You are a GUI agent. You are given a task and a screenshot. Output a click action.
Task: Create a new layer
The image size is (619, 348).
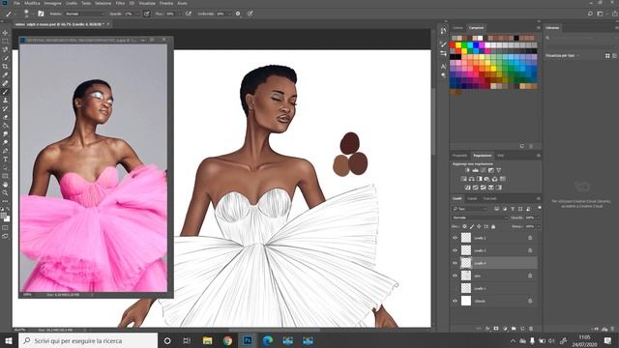pyautogui.click(x=522, y=329)
